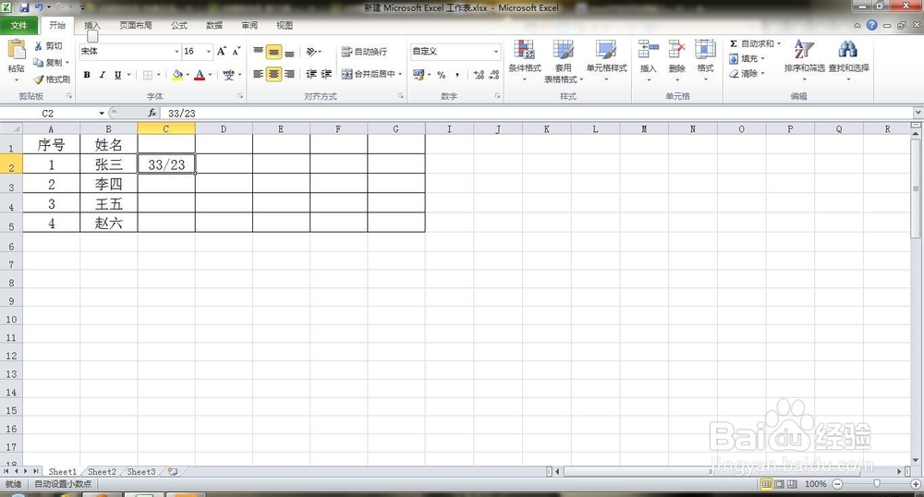Toggle Underline formatting
Viewport: 924px width, 497px height.
pyautogui.click(x=118, y=75)
